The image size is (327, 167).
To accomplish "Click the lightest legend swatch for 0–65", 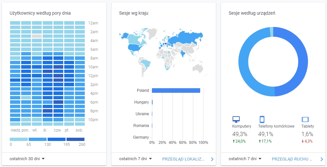I will (19, 139).
